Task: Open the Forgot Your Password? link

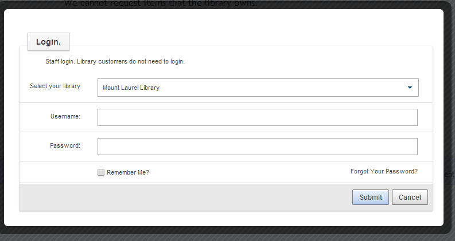Action: click(x=384, y=172)
